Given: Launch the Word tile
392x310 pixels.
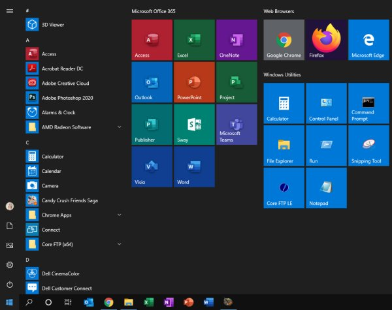Looking at the screenshot, I should point(194,166).
